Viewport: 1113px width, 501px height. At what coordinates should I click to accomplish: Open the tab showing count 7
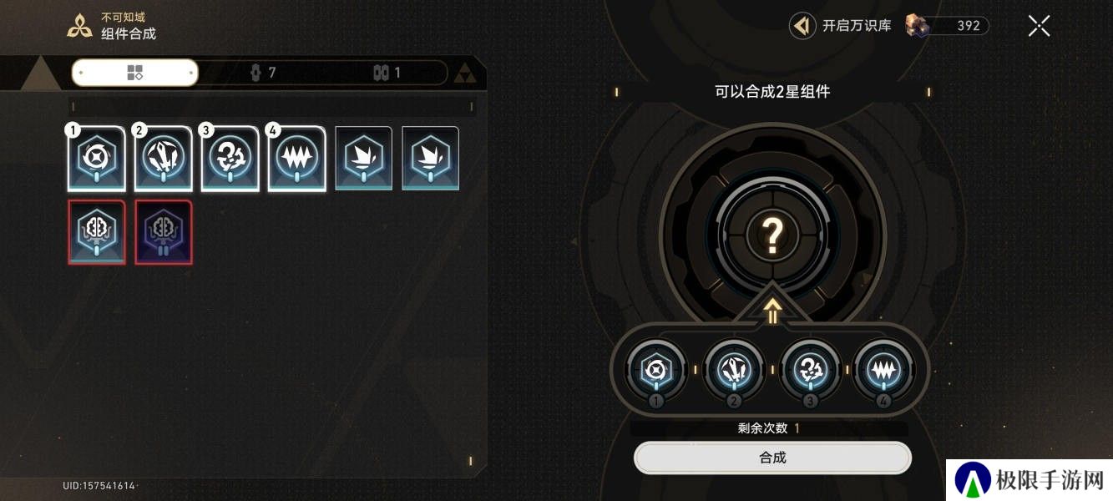tap(262, 73)
